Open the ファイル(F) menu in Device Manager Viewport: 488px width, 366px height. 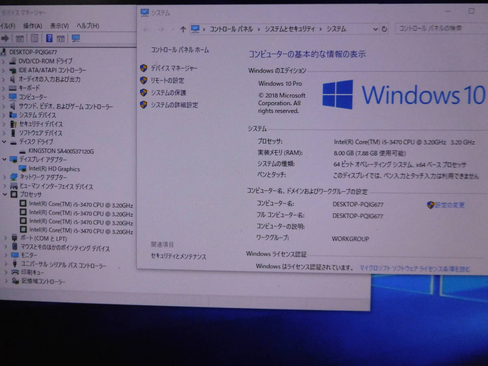point(8,26)
